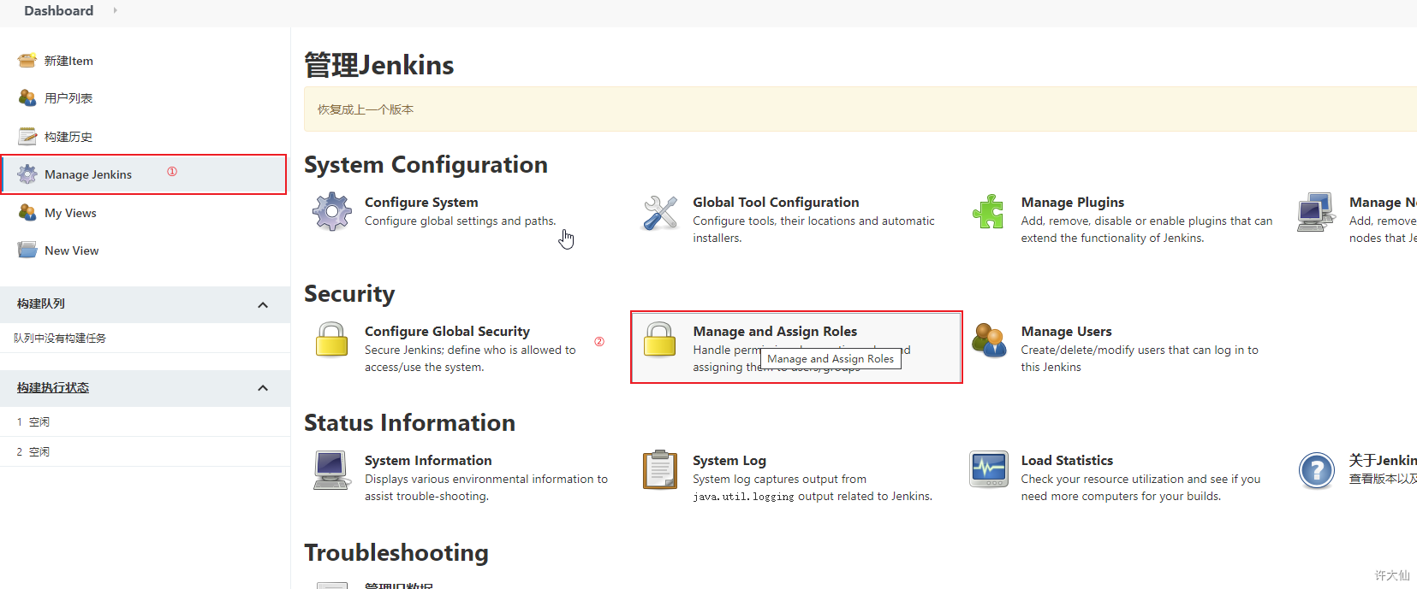This screenshot has width=1417, height=589.
Task: Click 恢复成上一个版本 in yellow banner
Action: [366, 109]
